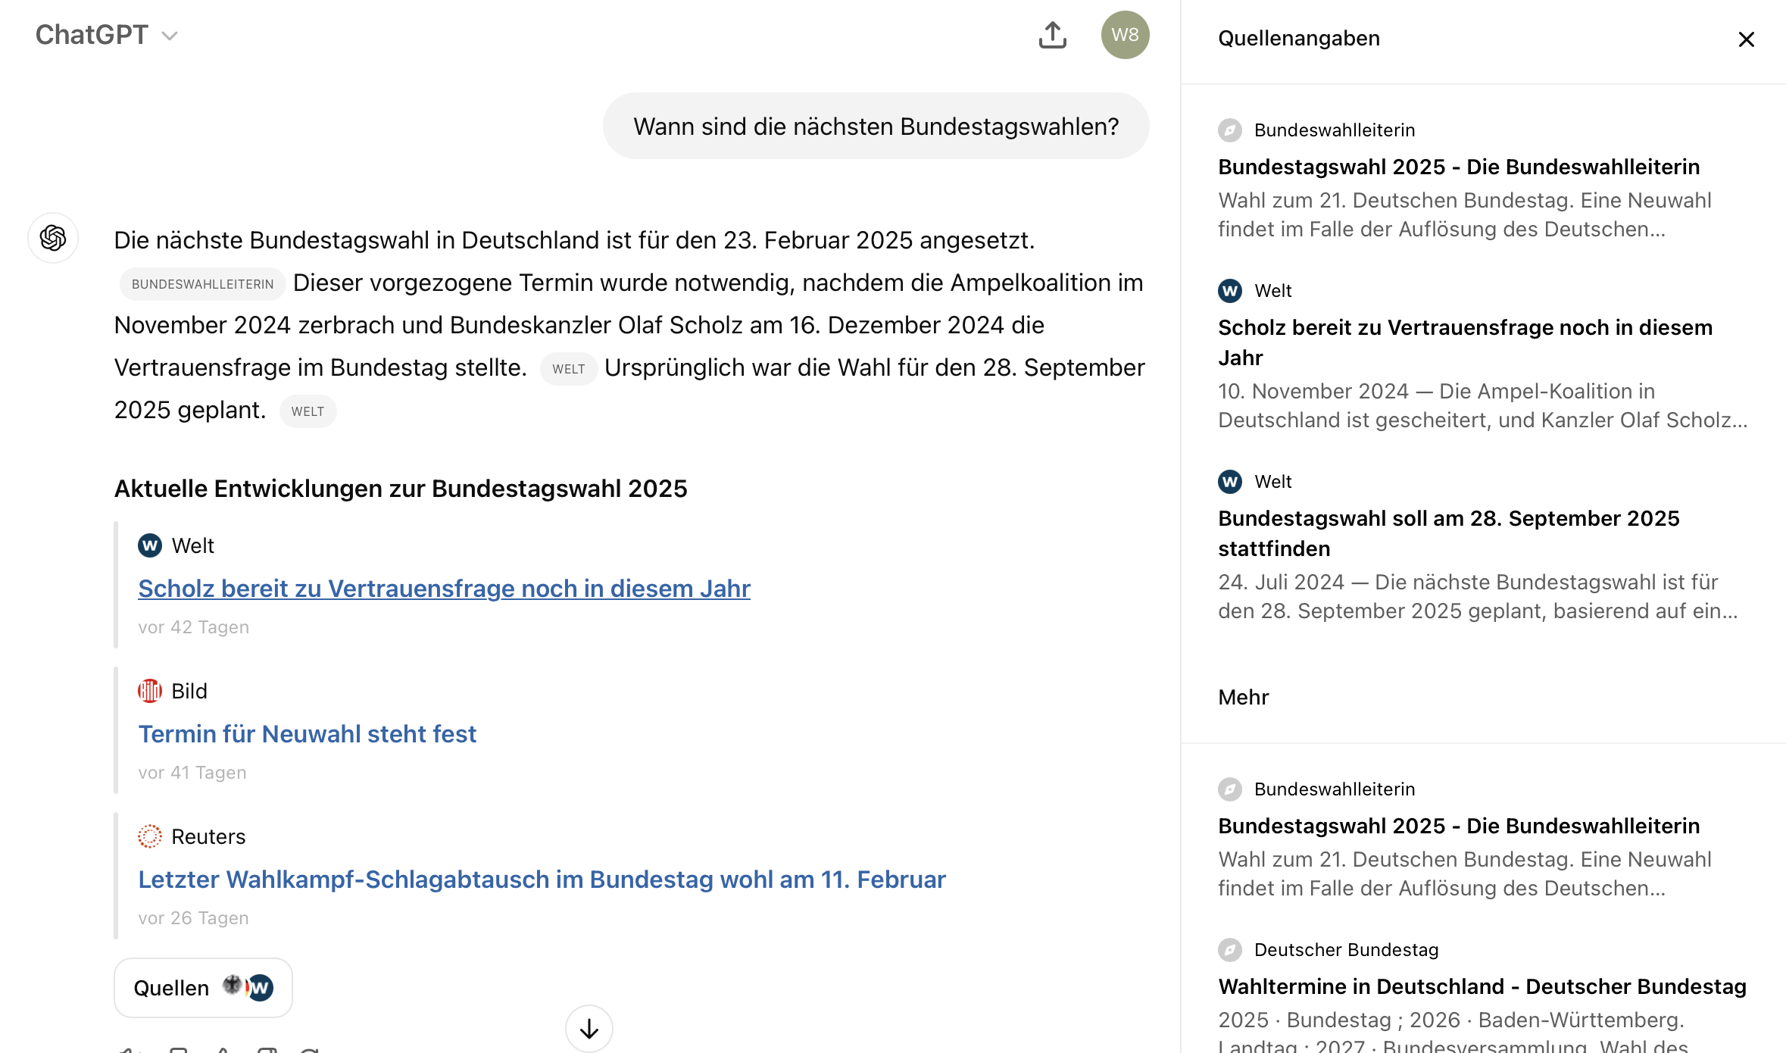Click heading 'Aktuelle Entwicklungen zur Bundestagswahl 2025'
This screenshot has width=1786, height=1053.
[x=401, y=489]
